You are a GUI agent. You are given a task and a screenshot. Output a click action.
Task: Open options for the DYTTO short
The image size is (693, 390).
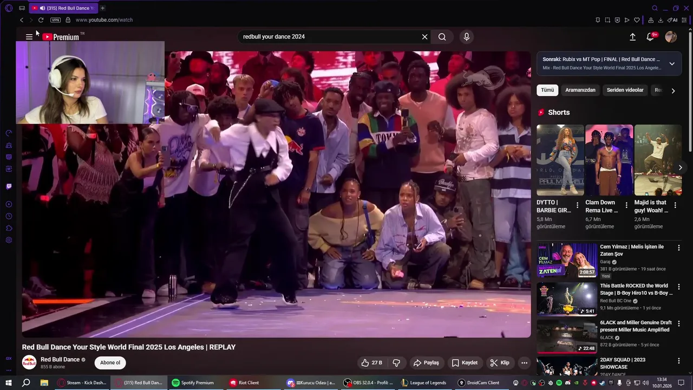[x=577, y=206]
